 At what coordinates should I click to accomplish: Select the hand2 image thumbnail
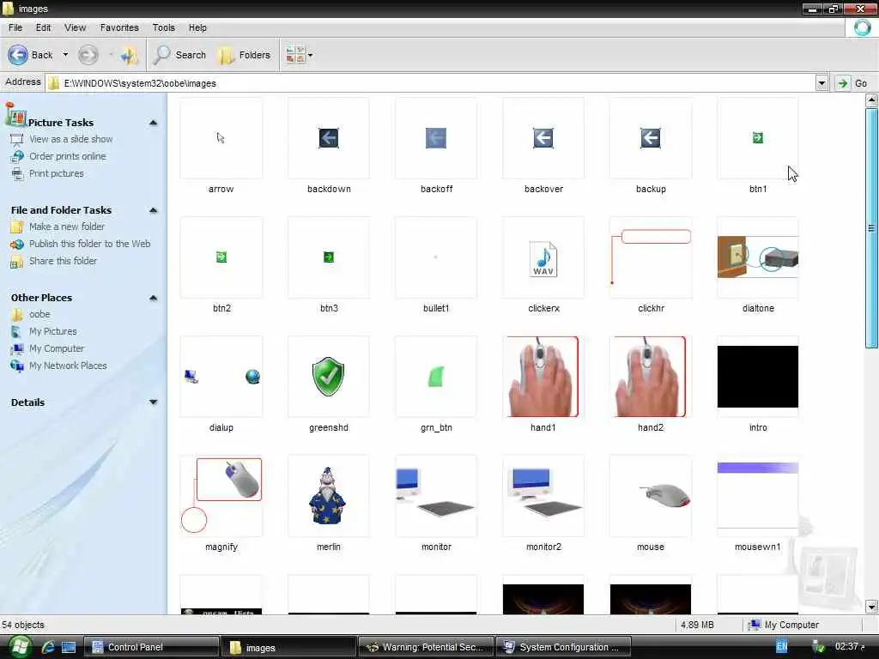(x=651, y=377)
